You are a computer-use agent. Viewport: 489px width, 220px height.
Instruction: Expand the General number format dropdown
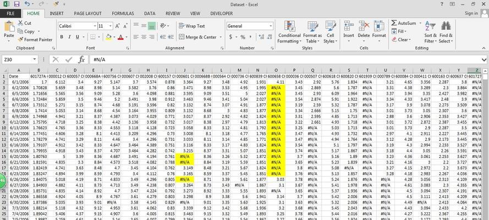271,26
